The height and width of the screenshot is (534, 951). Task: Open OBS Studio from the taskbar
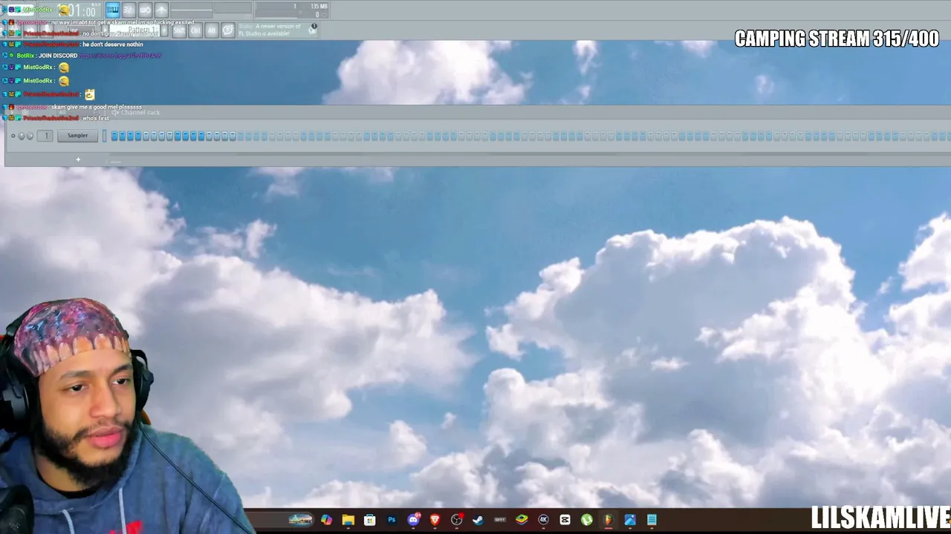457,520
